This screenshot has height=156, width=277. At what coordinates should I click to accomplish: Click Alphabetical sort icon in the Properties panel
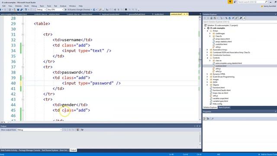[208, 119]
